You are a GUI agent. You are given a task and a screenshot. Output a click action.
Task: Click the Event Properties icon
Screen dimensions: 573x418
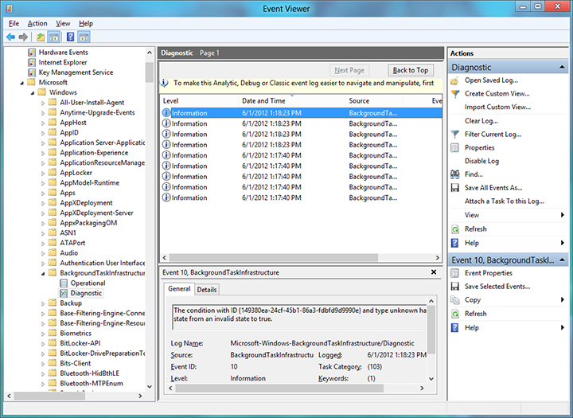455,273
